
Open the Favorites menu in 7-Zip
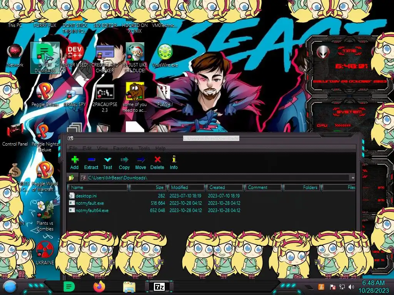pos(123,148)
